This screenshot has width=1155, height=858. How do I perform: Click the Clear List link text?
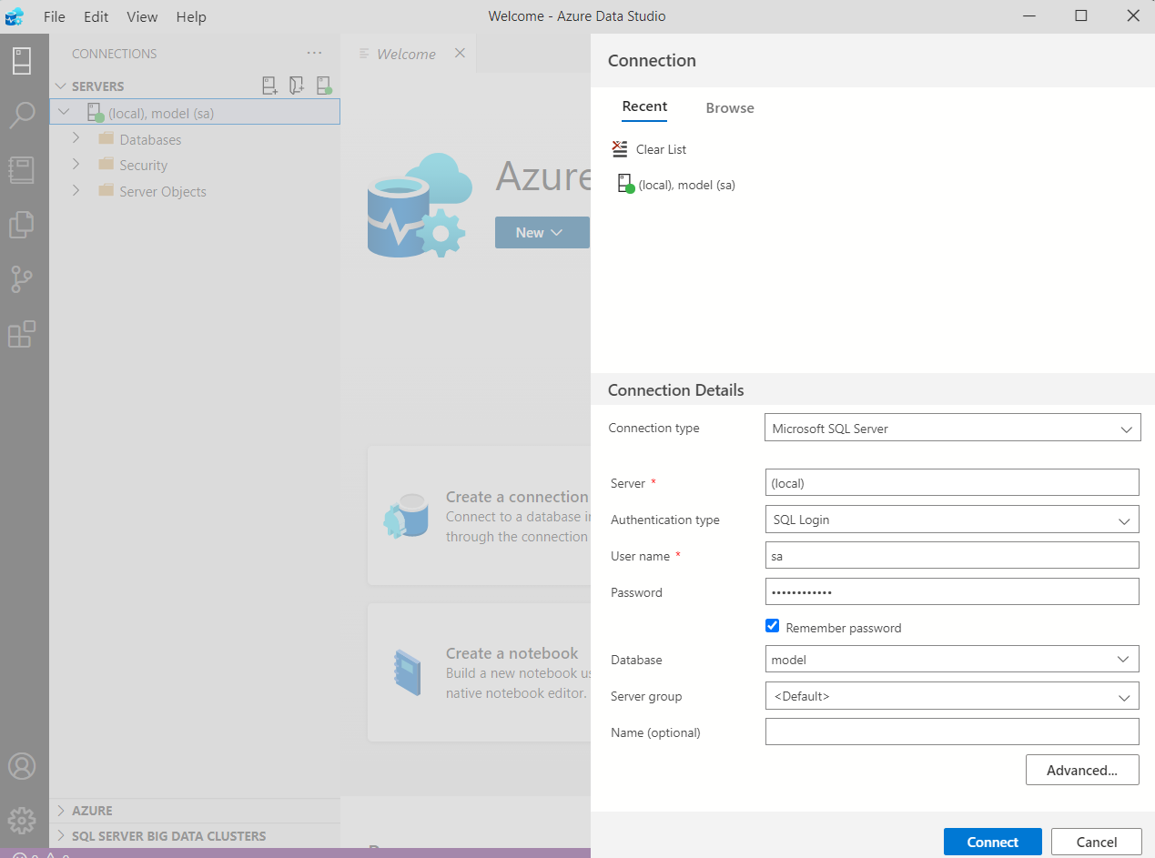pos(661,149)
